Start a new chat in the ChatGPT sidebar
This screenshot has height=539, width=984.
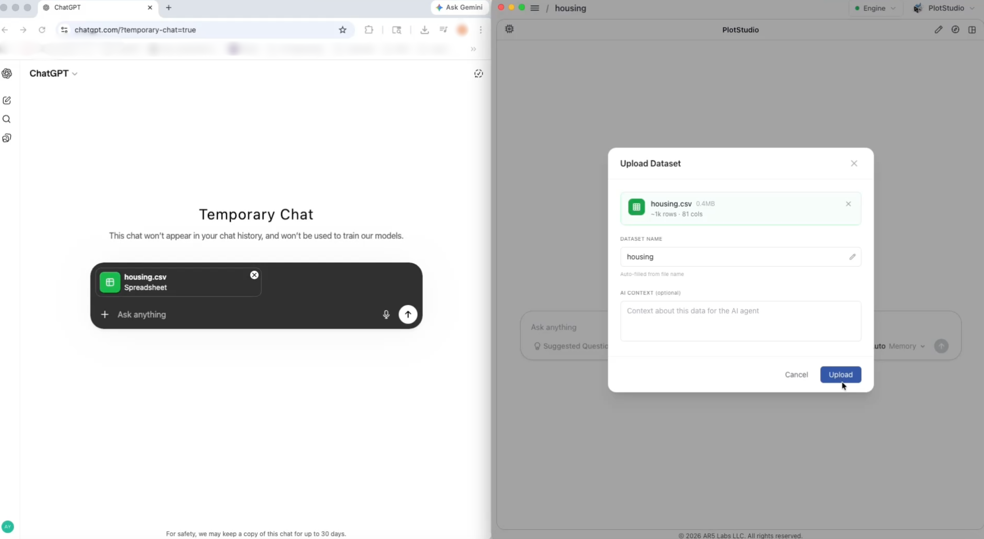coord(7,100)
